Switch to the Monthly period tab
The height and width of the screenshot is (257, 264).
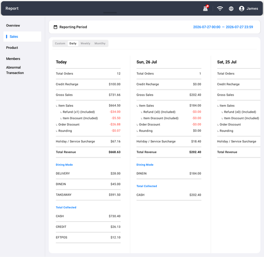tap(100, 43)
